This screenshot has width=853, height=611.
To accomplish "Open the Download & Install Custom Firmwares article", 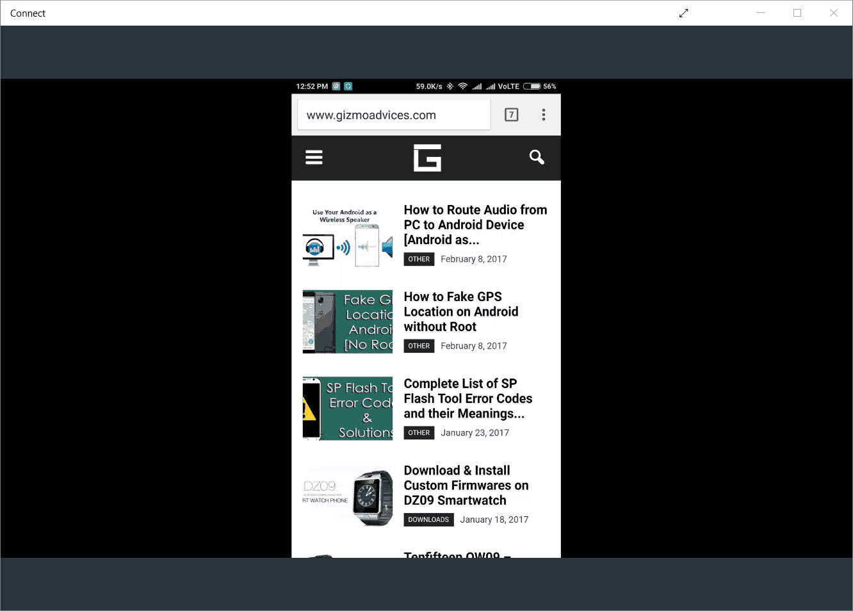I will [x=466, y=485].
